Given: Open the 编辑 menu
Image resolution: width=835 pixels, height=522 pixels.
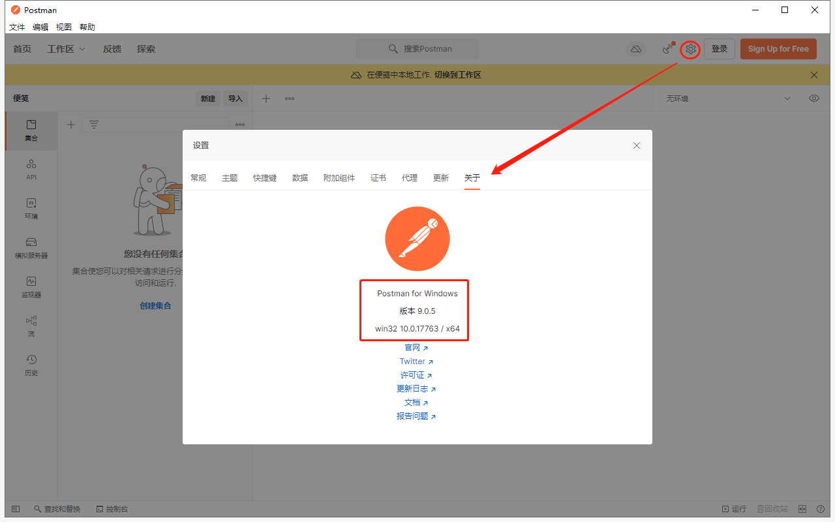Looking at the screenshot, I should pyautogui.click(x=40, y=27).
